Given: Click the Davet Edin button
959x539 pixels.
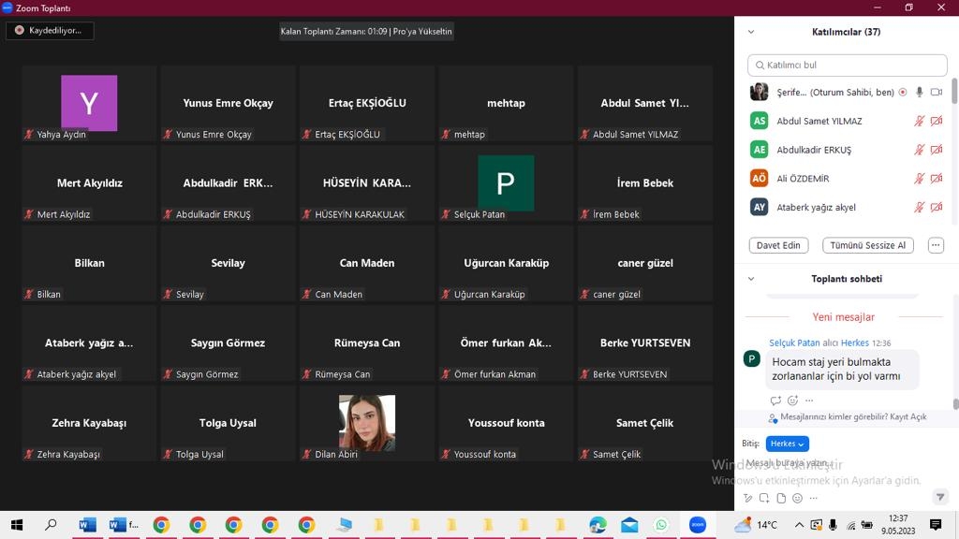Looking at the screenshot, I should pos(778,245).
